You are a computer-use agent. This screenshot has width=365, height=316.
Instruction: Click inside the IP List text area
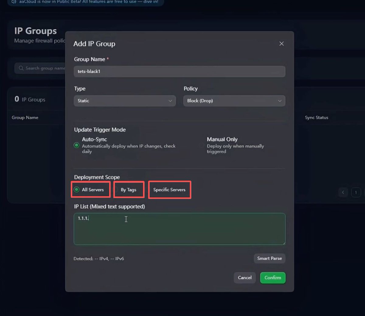(179, 229)
